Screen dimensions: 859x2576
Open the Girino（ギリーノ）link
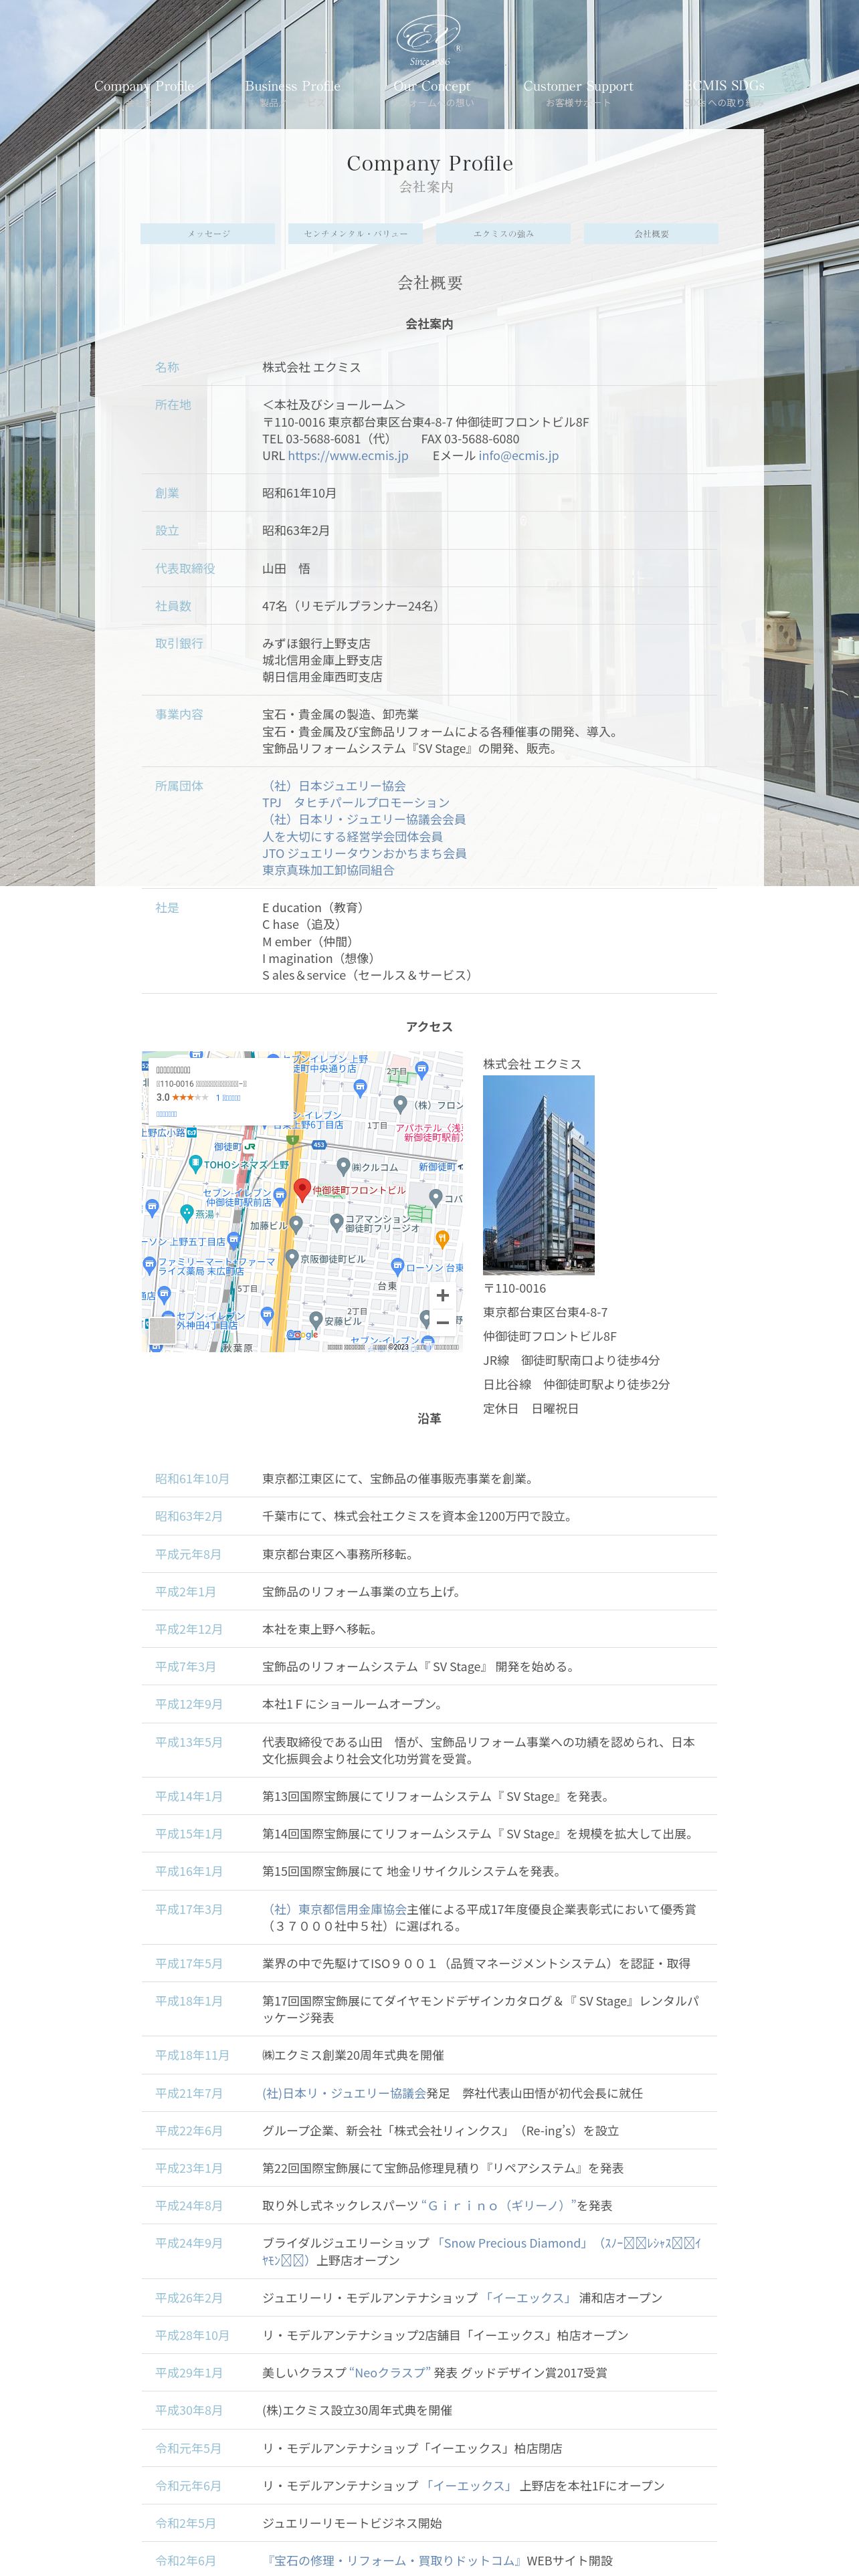(498, 2206)
